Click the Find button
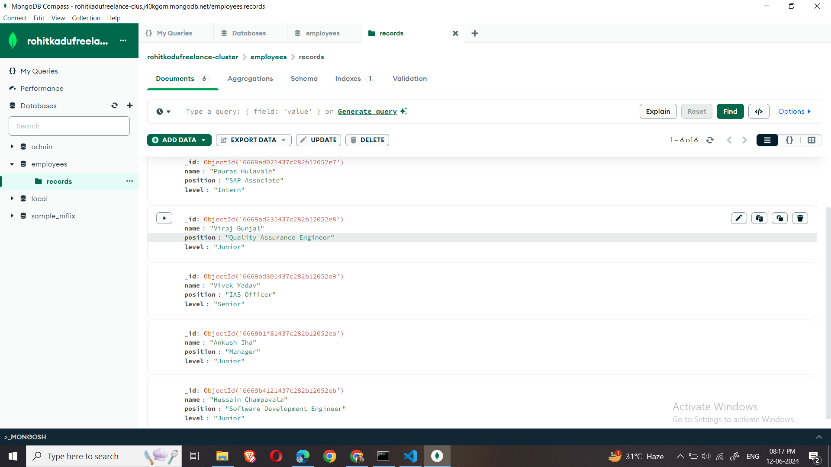The image size is (831, 467). [x=730, y=111]
